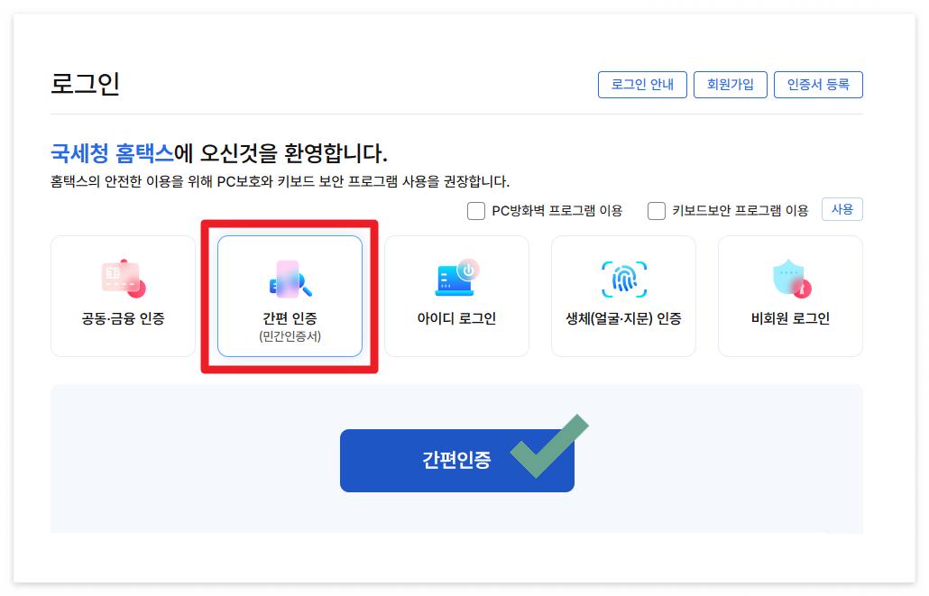Toggle PC firewall program usage off
Image resolution: width=929 pixels, height=596 pixels.
point(475,209)
